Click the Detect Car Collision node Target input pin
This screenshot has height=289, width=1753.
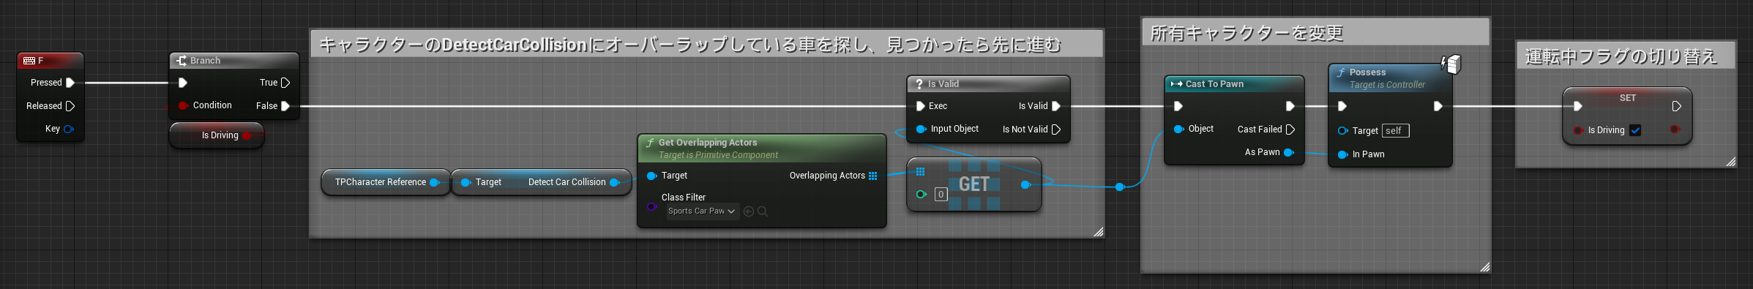(x=466, y=182)
